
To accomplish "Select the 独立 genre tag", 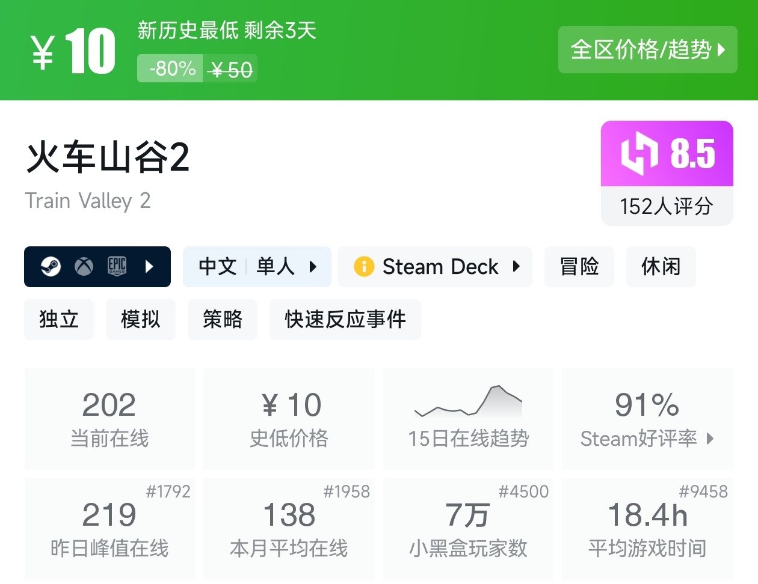I will pos(59,319).
